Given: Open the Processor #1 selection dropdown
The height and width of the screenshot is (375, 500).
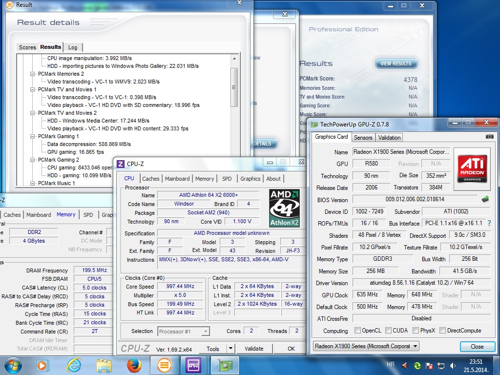Looking at the screenshot, I should pyautogui.click(x=206, y=332).
